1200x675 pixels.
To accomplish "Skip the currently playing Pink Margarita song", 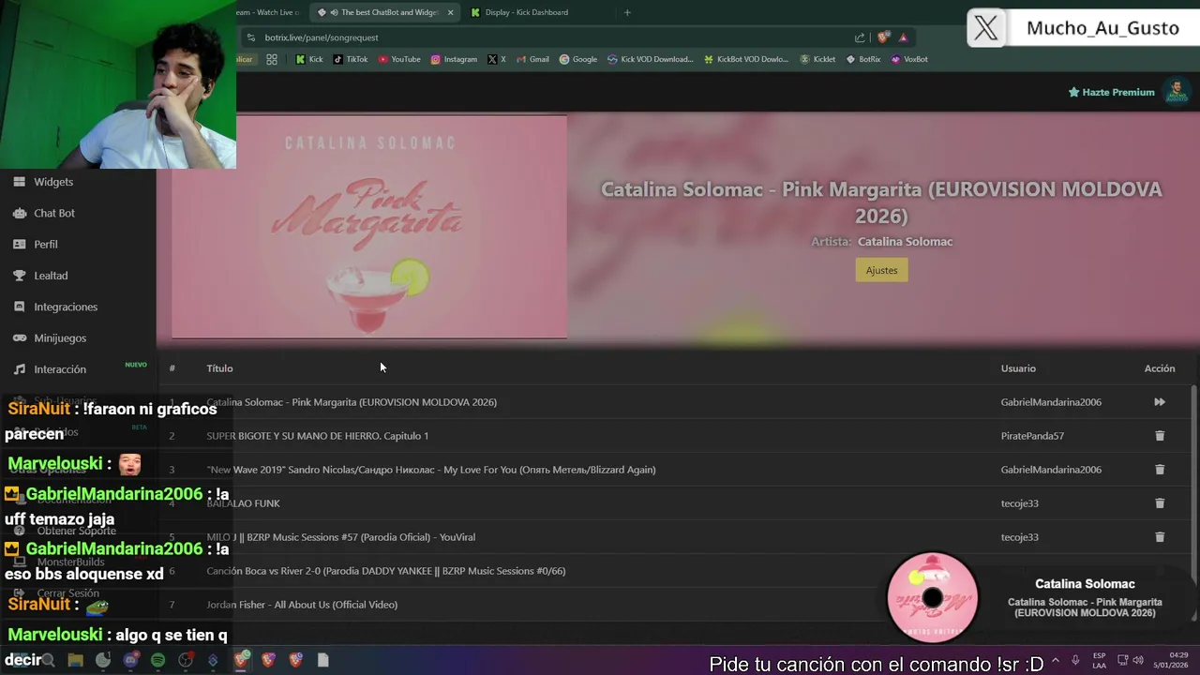I will click(x=1160, y=402).
